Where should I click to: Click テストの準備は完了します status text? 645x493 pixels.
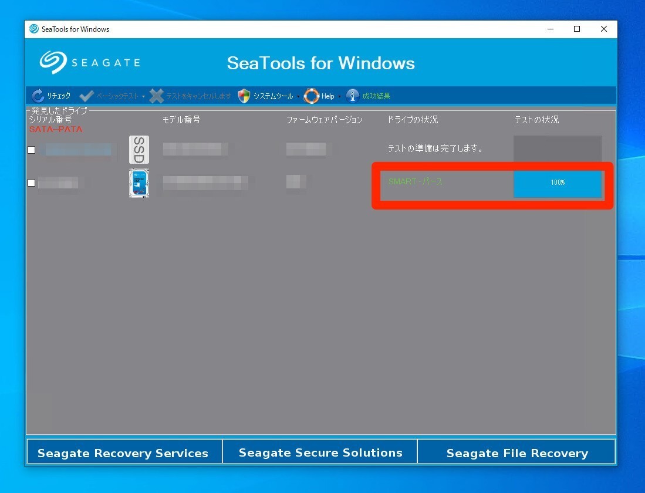point(435,148)
